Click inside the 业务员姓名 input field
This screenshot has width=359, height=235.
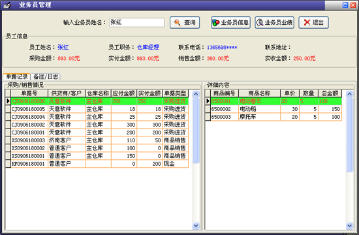[x=137, y=22]
